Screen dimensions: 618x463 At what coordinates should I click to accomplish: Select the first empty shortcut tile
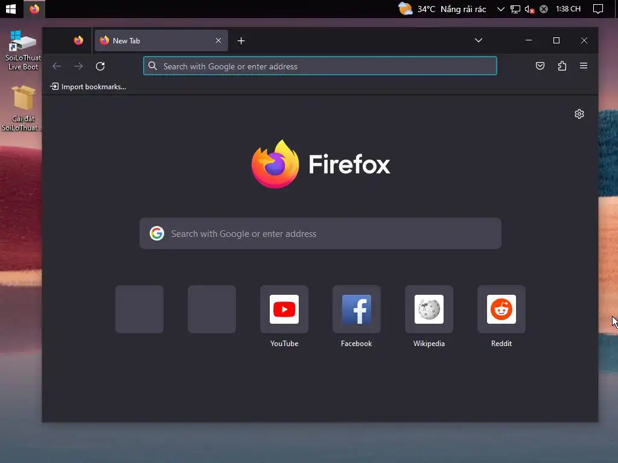[139, 309]
